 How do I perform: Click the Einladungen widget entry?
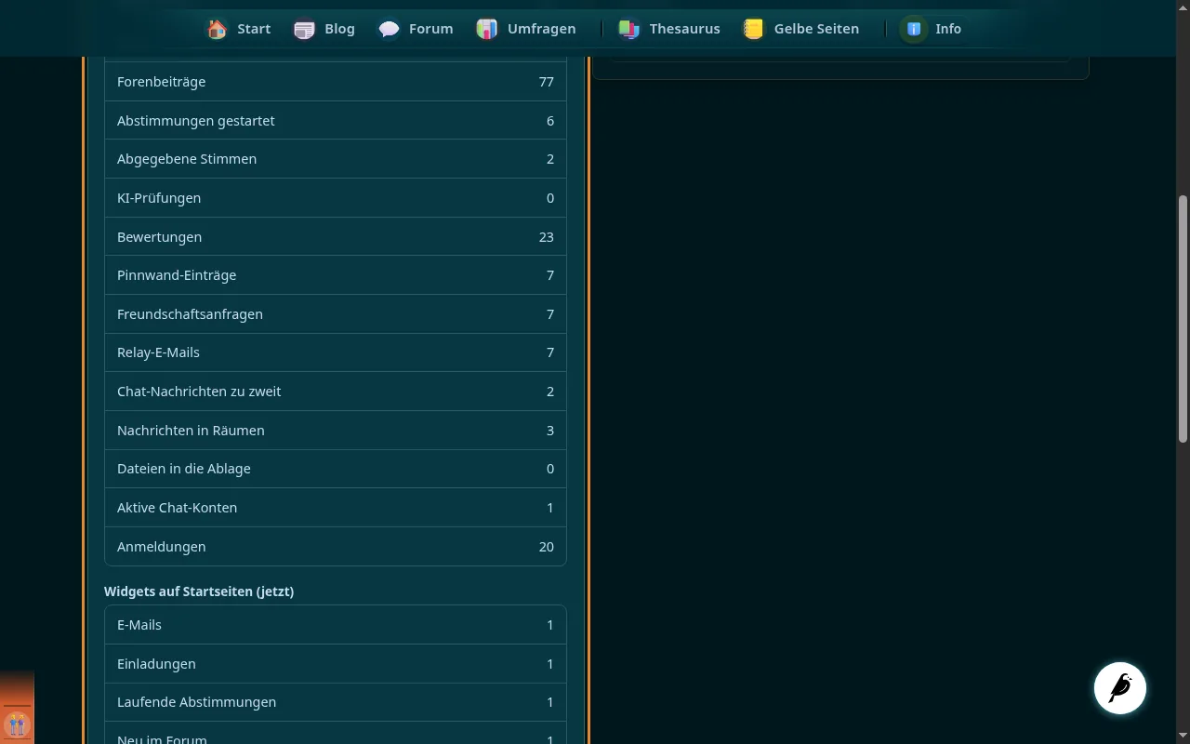[336, 663]
